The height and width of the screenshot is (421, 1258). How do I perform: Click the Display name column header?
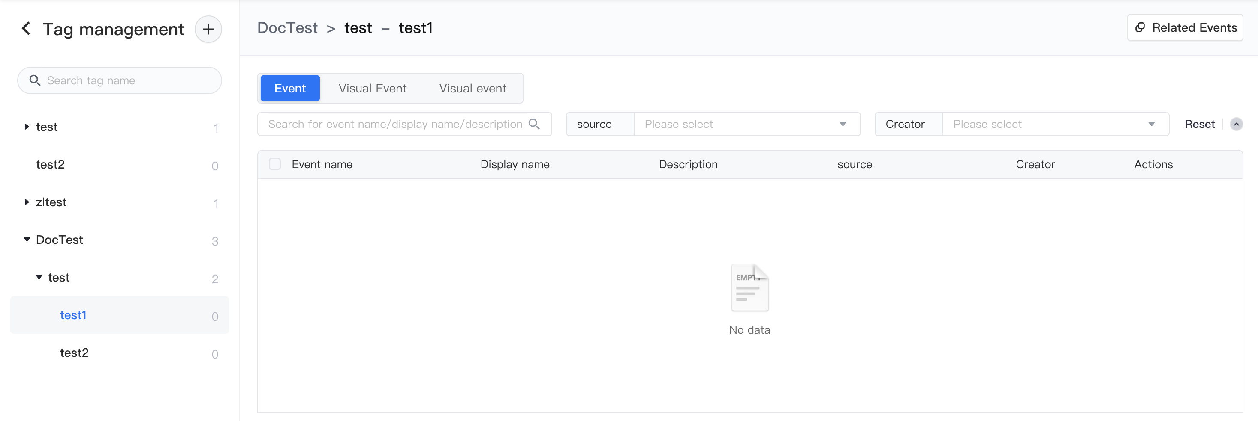pos(515,164)
